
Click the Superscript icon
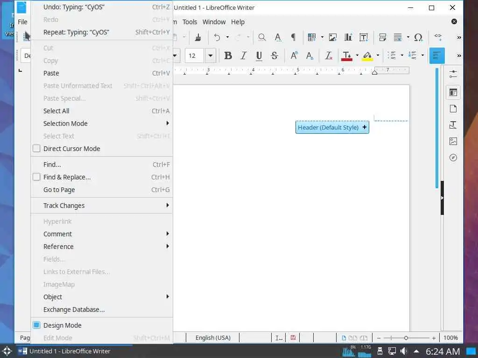tap(294, 55)
